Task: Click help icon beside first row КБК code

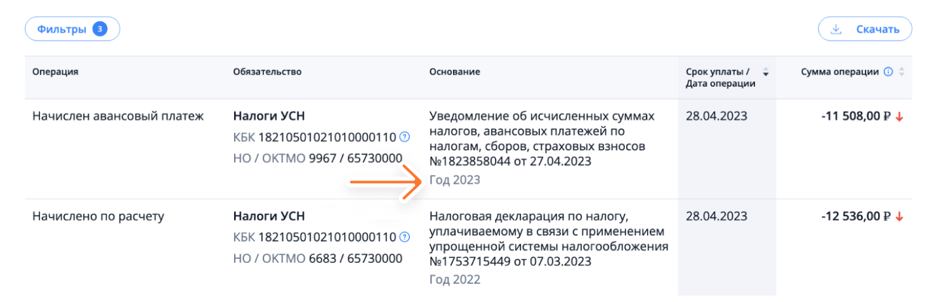Action: (405, 137)
